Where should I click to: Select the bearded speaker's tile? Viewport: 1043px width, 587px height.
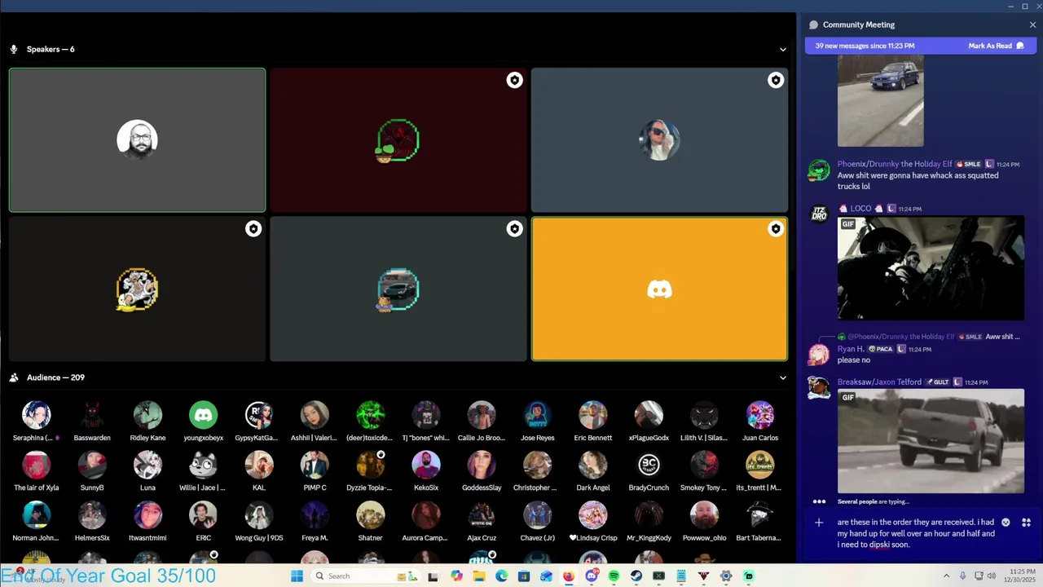tap(137, 140)
